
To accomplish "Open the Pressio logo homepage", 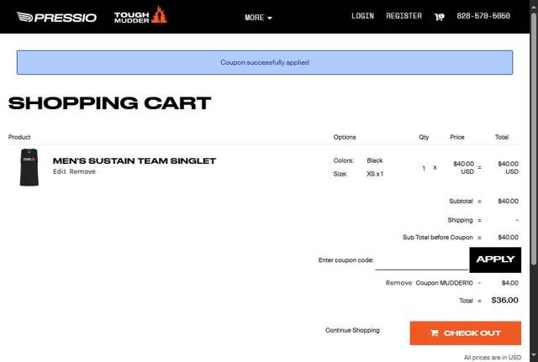I will click(x=56, y=17).
